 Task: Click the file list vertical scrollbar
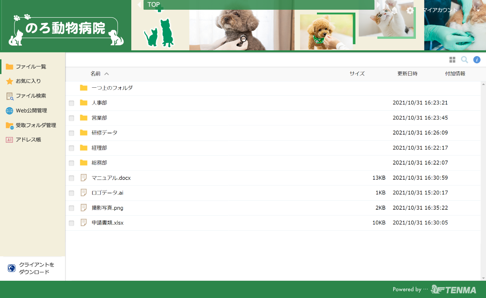[x=483, y=181]
